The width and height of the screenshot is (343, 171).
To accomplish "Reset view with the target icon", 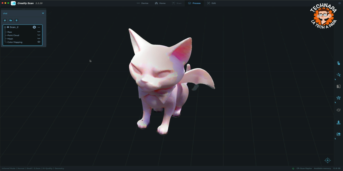I will [x=328, y=160].
